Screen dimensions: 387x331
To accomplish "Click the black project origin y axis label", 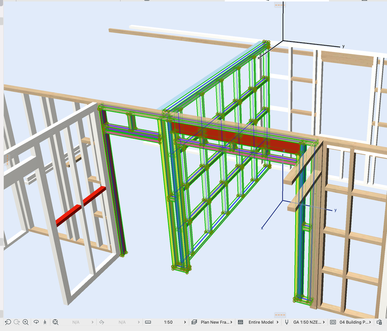I will 343,46.
